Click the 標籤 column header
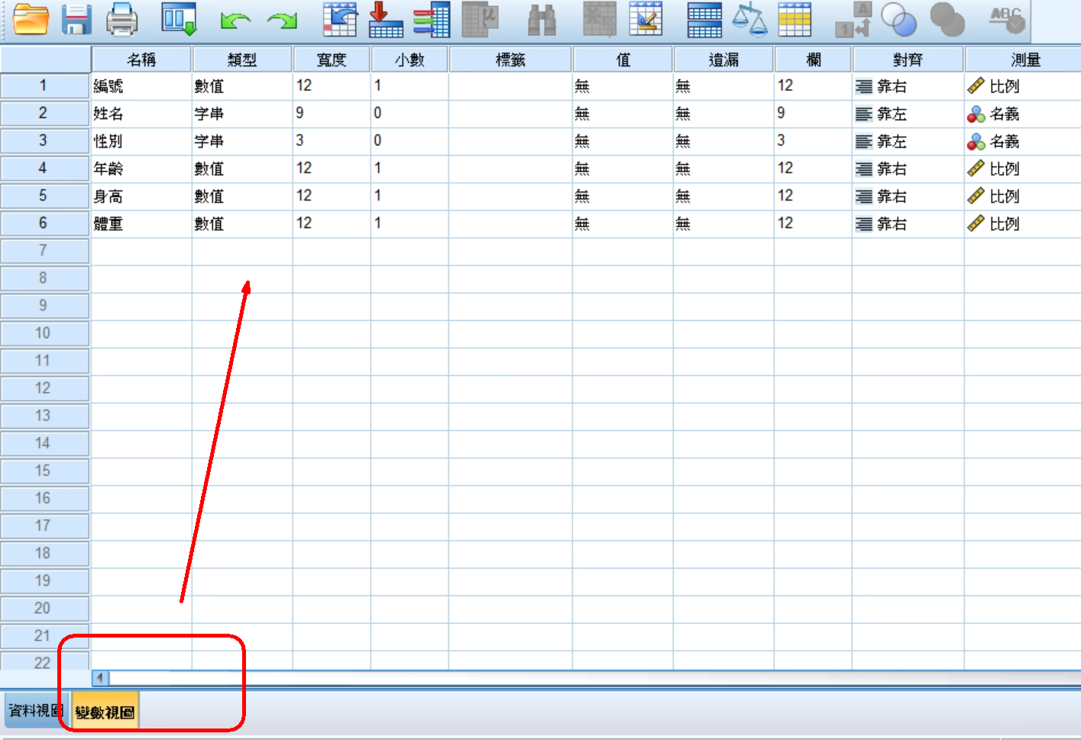 (510, 60)
